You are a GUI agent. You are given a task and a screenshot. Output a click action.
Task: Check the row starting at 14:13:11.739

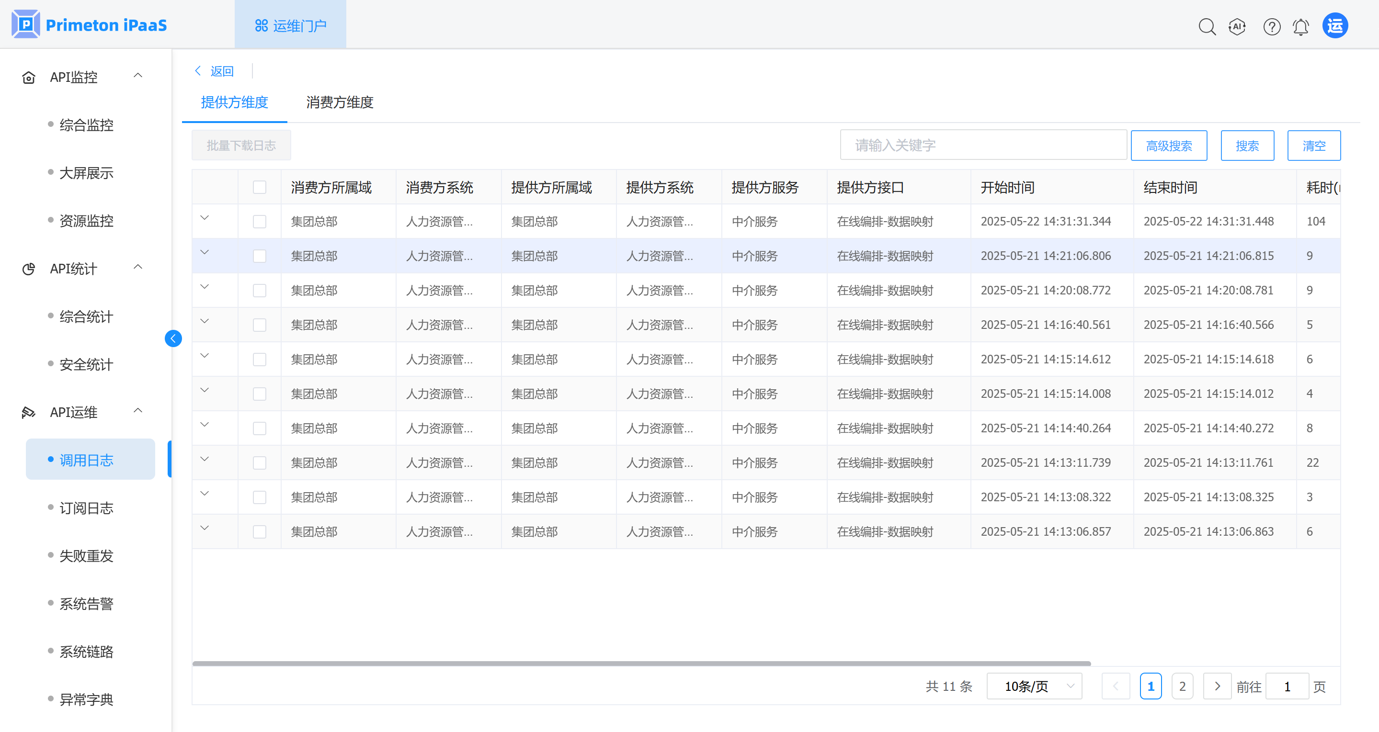pos(260,463)
